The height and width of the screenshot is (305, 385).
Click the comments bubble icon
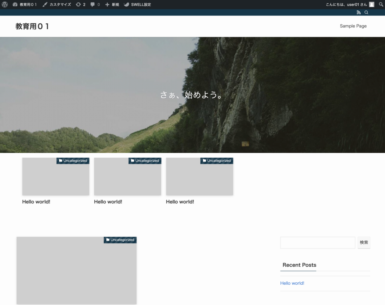[92, 5]
